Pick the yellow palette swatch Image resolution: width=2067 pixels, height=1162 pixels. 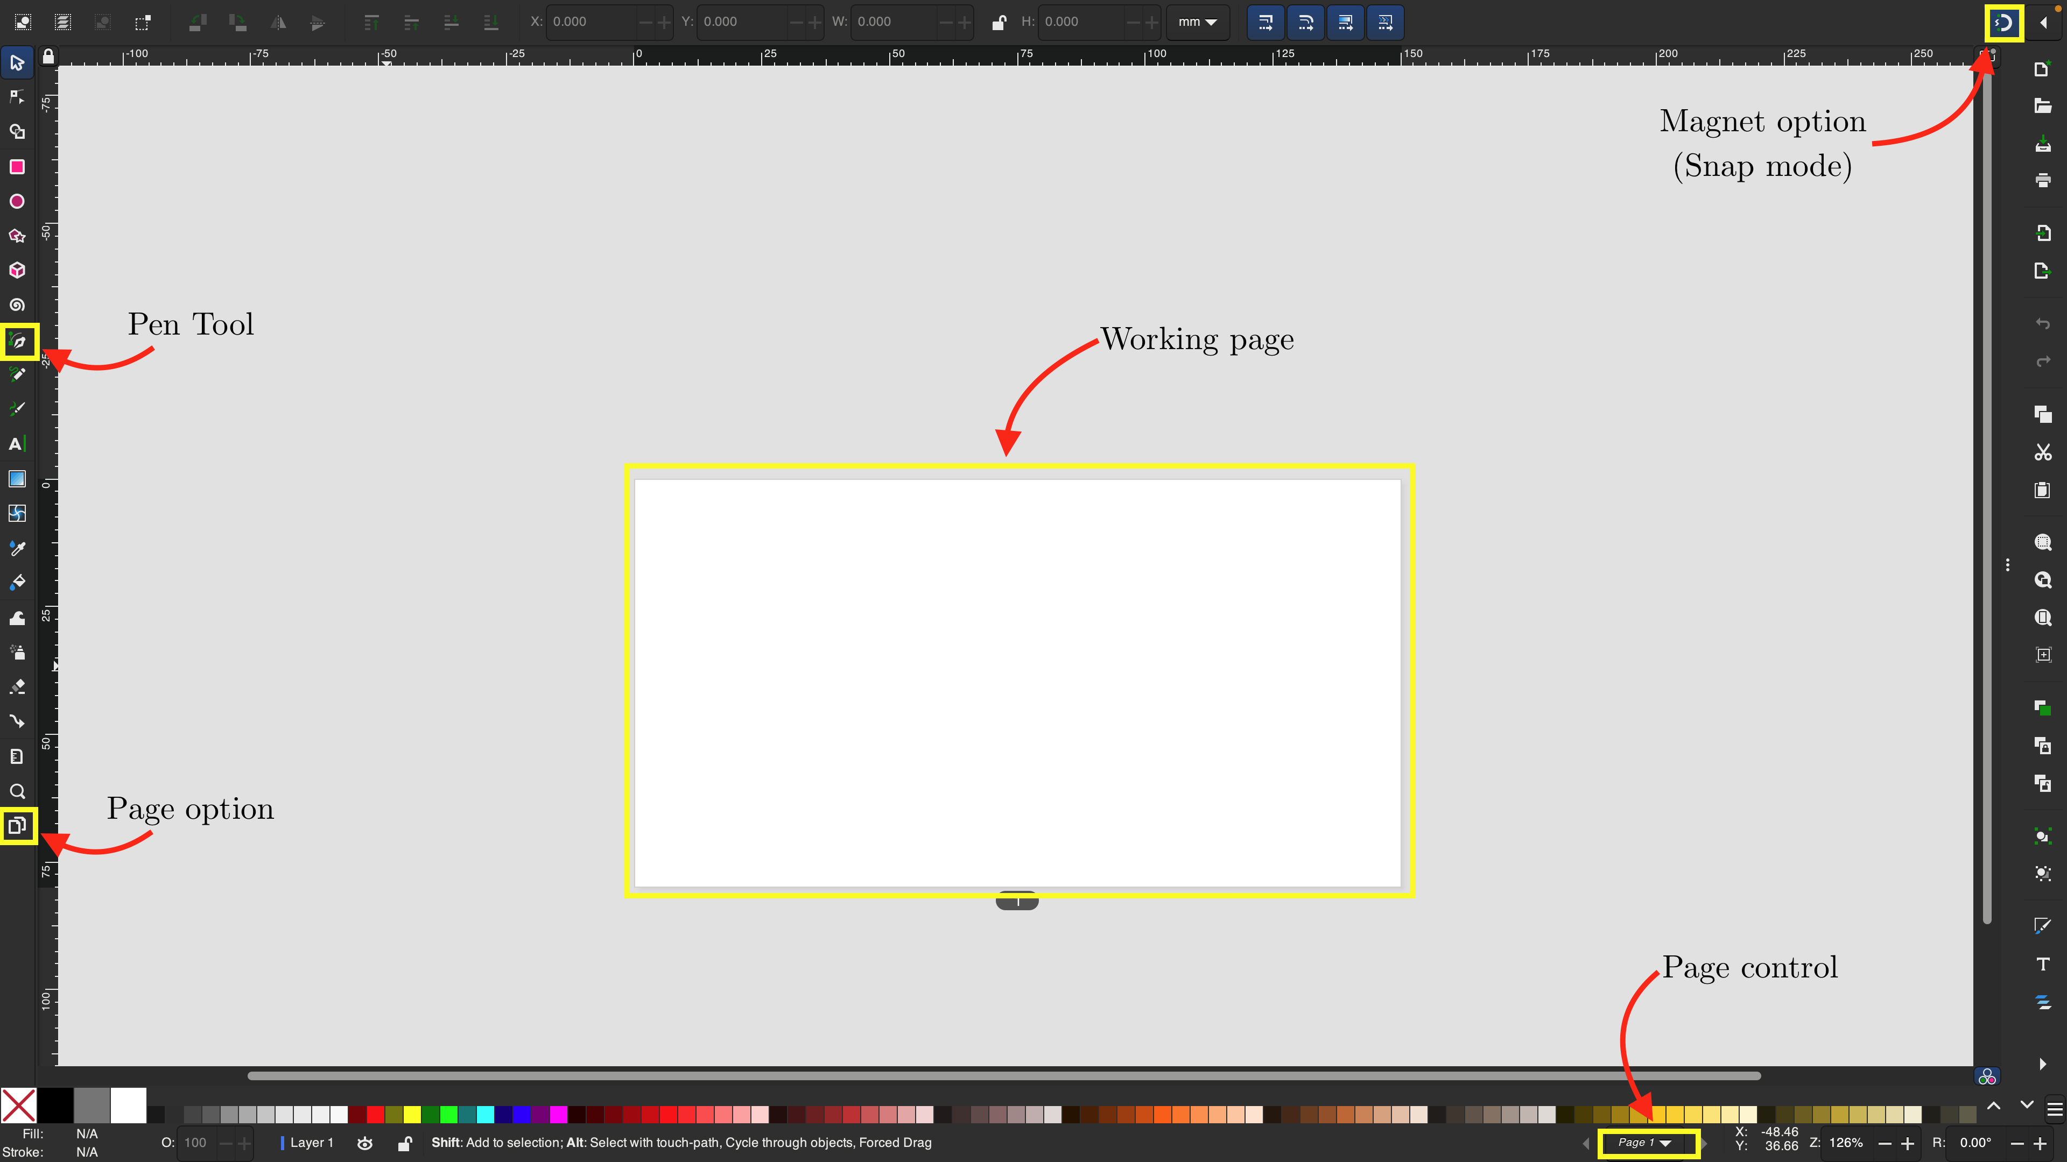[412, 1114]
